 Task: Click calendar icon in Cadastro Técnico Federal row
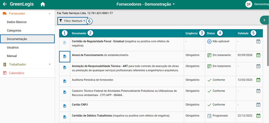point(258,91)
